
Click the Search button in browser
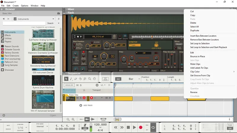[x=50, y=23]
